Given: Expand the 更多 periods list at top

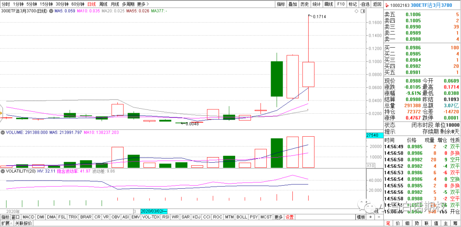Looking at the screenshot, I should pos(143,4).
